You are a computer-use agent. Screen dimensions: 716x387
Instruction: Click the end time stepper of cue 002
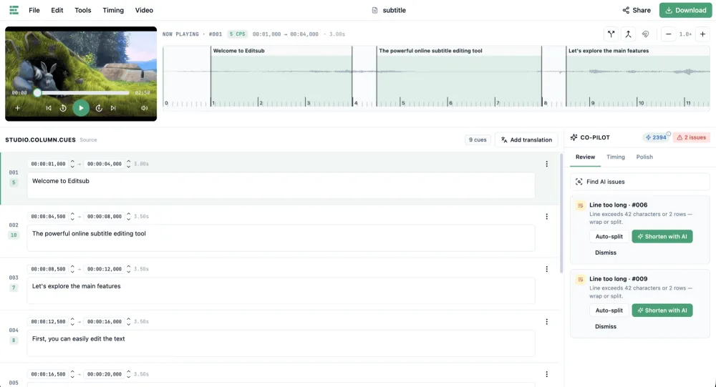click(x=128, y=216)
